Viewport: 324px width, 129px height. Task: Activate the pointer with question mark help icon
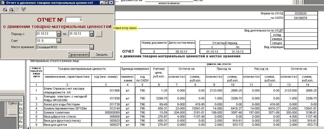coord(23,10)
